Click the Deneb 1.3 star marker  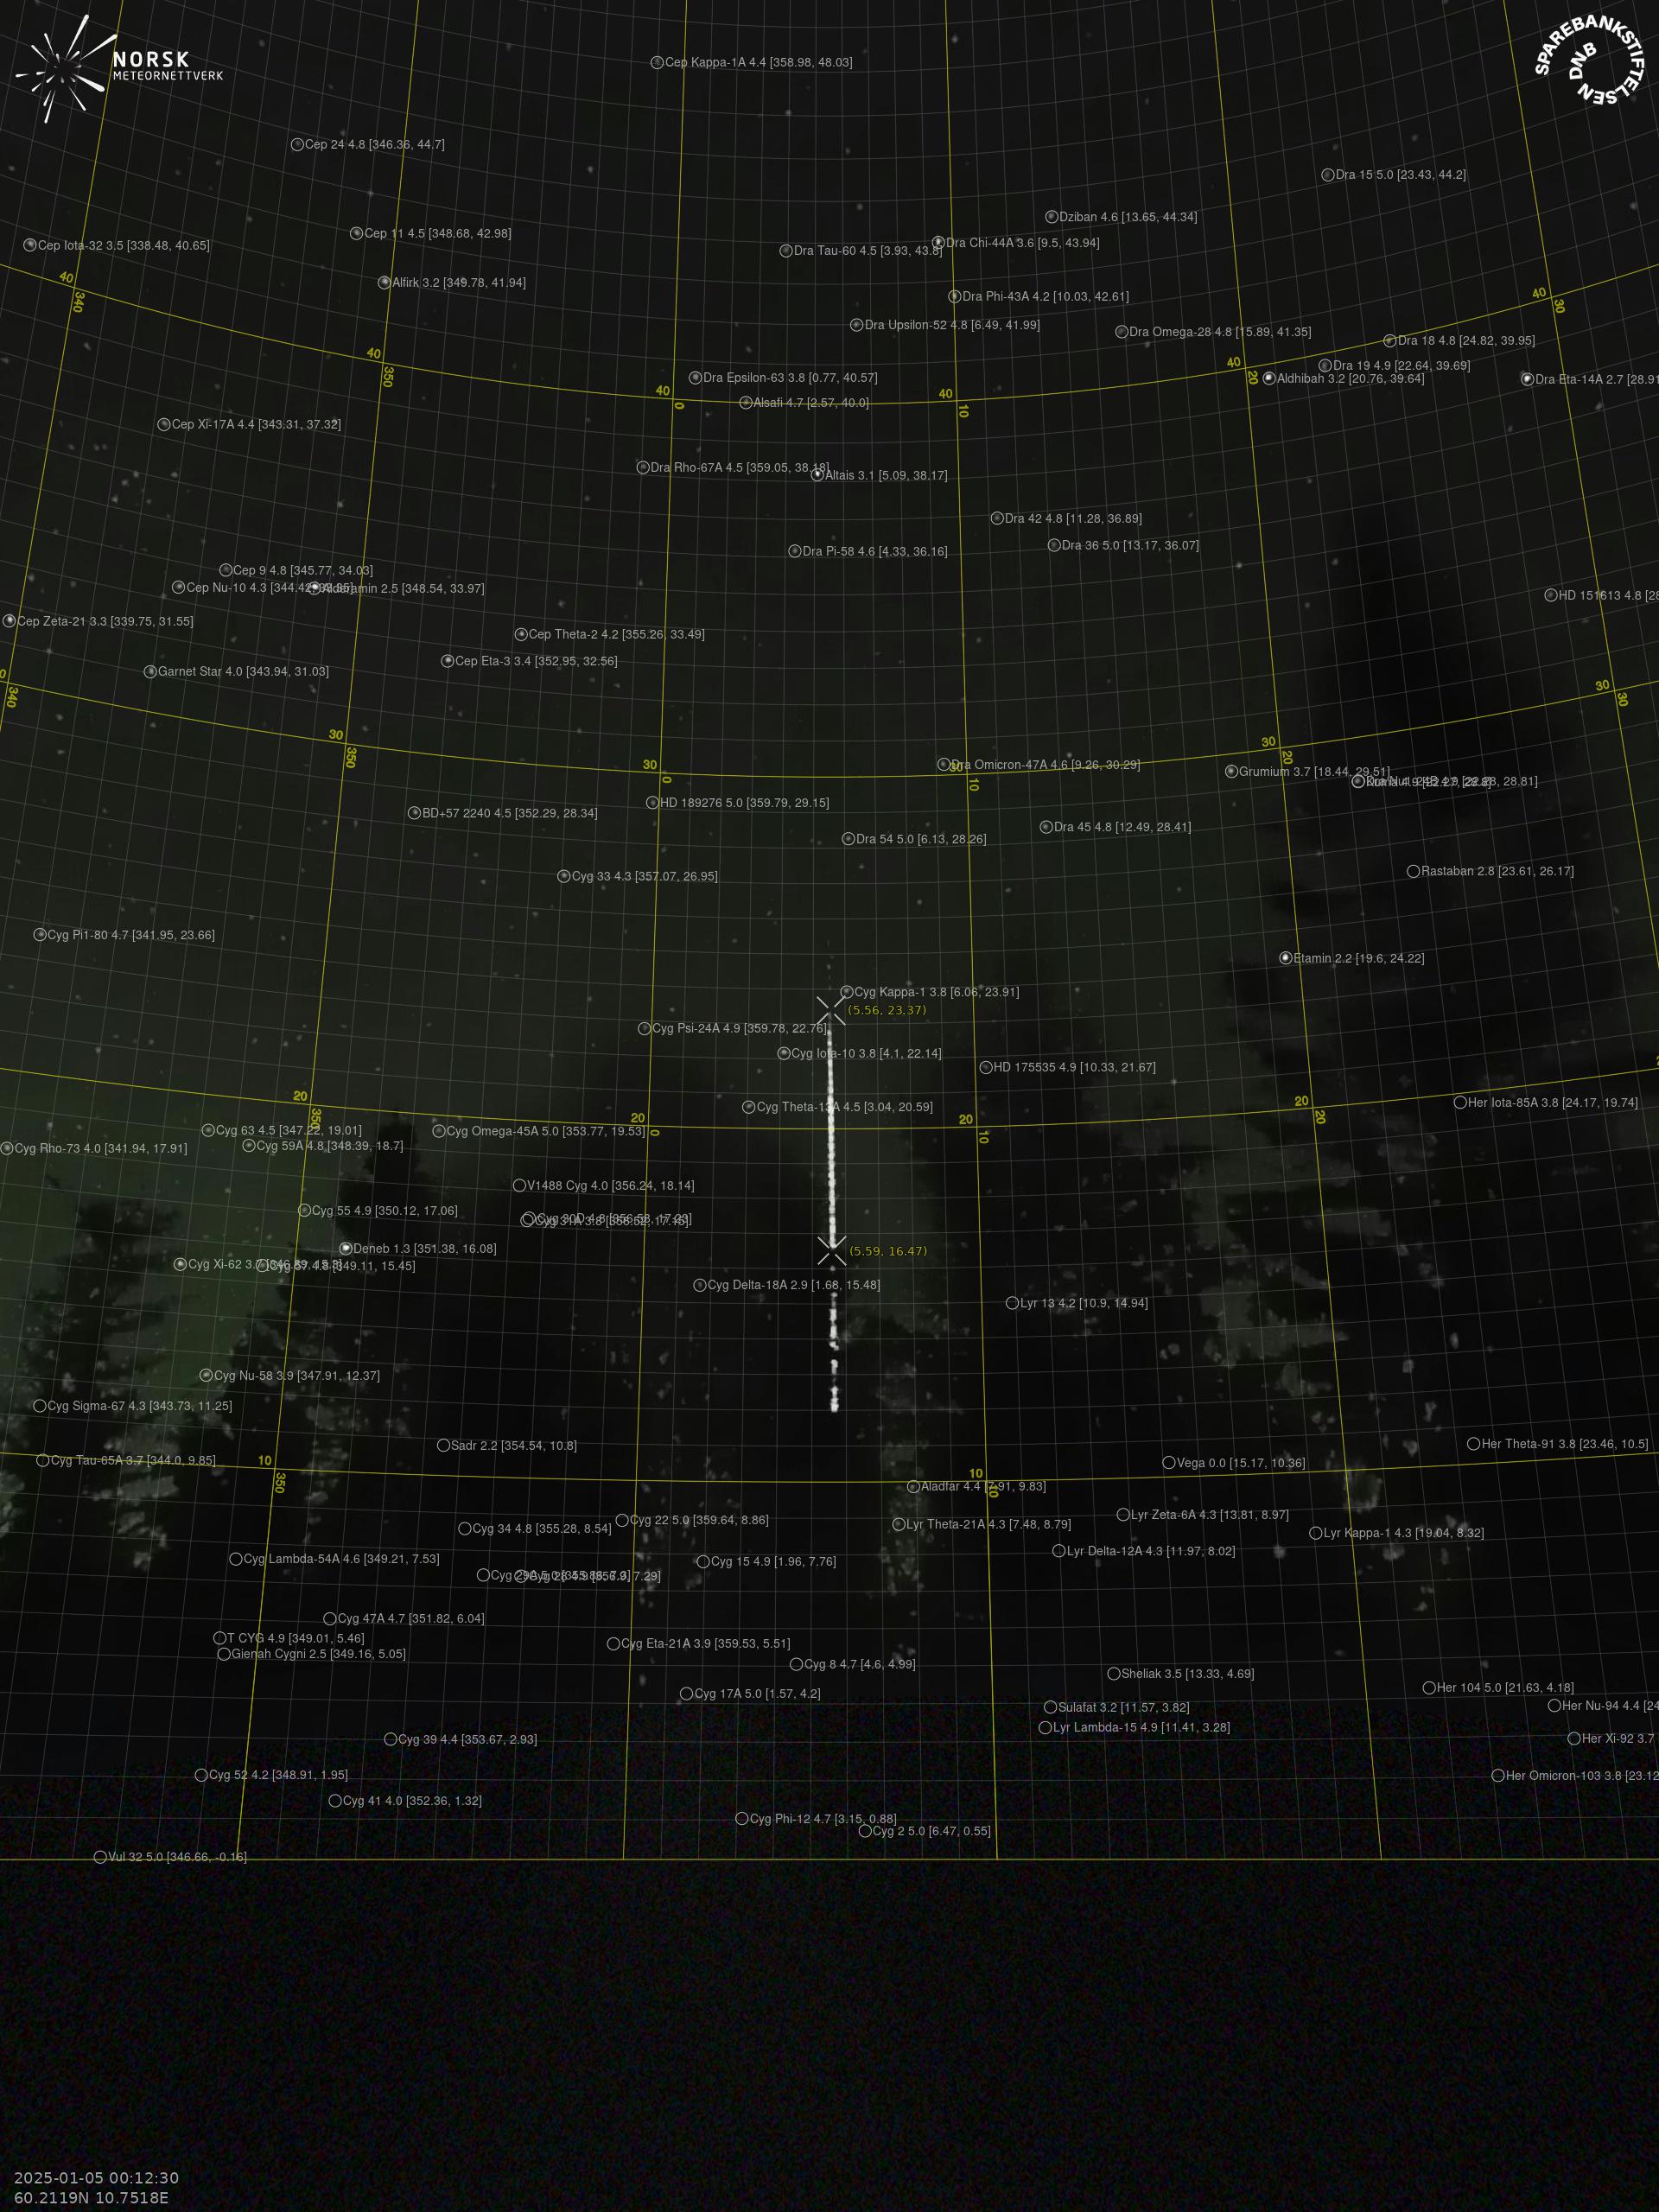(x=346, y=1249)
